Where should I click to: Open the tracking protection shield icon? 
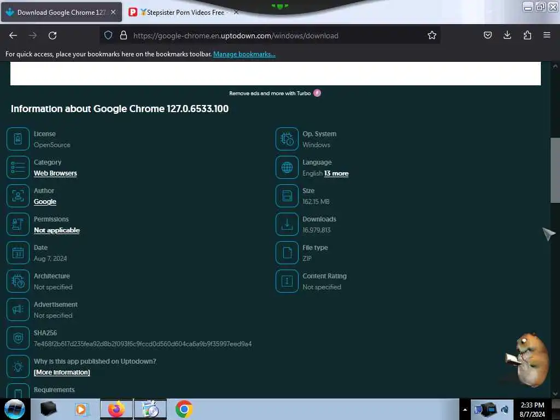108,35
